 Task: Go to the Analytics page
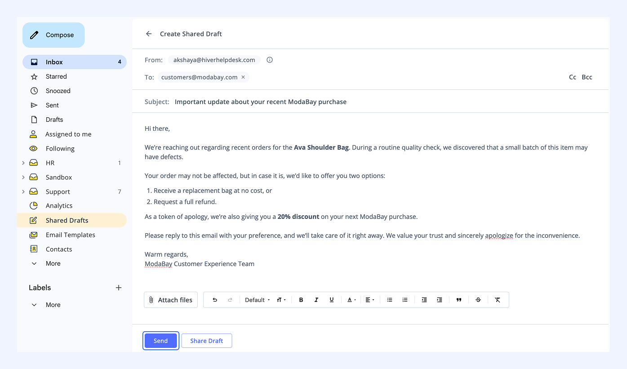click(x=59, y=205)
